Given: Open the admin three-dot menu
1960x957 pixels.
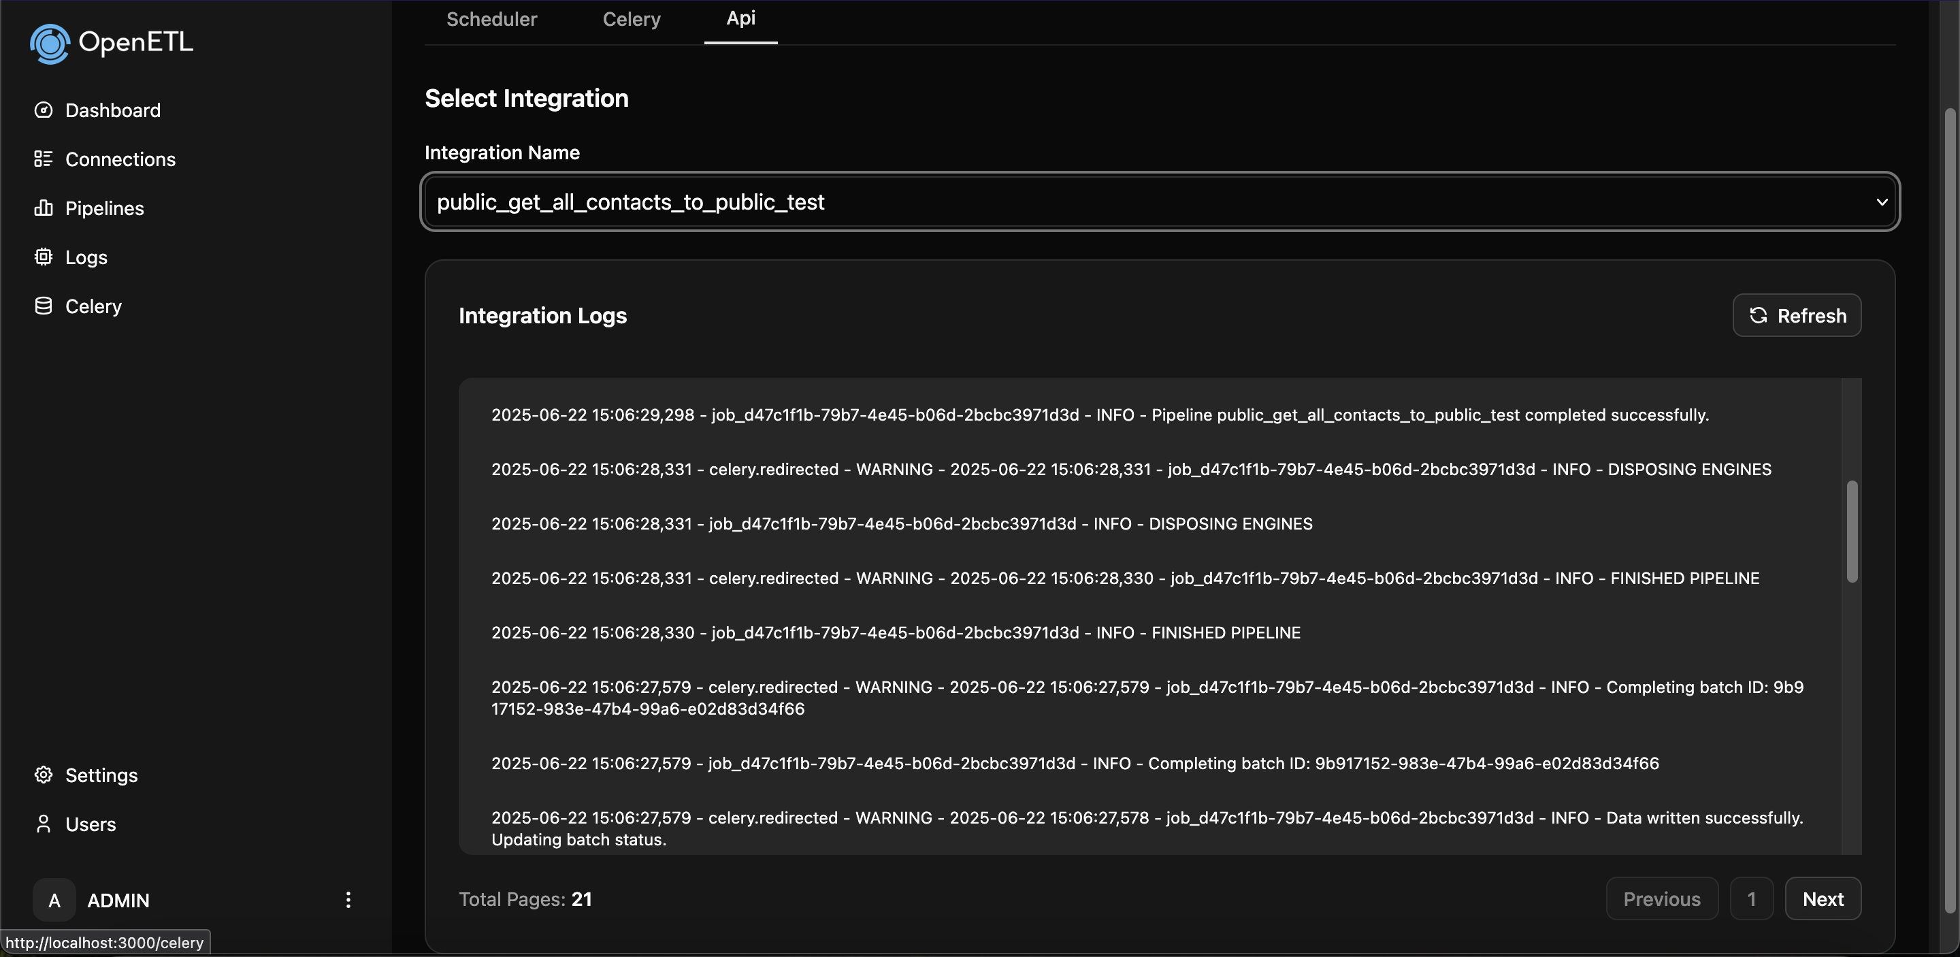Looking at the screenshot, I should pyautogui.click(x=348, y=900).
